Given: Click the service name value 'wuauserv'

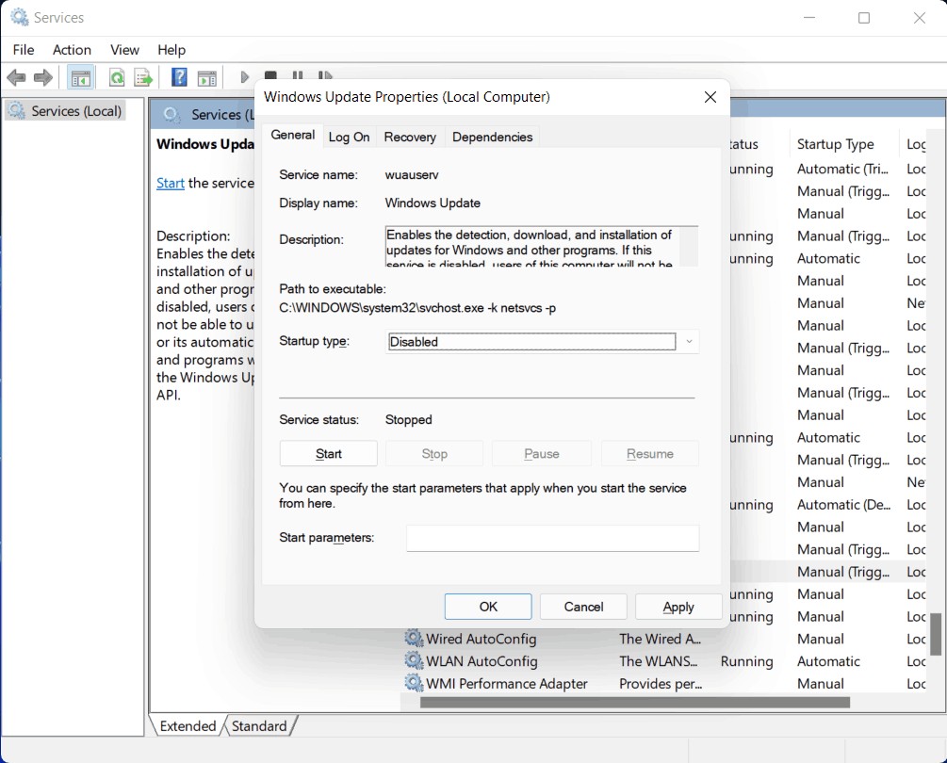Looking at the screenshot, I should pyautogui.click(x=412, y=175).
